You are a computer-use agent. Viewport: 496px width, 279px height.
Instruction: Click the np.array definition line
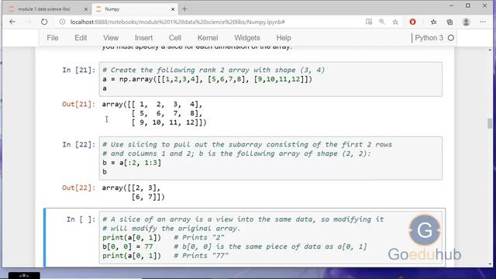pyautogui.click(x=207, y=79)
